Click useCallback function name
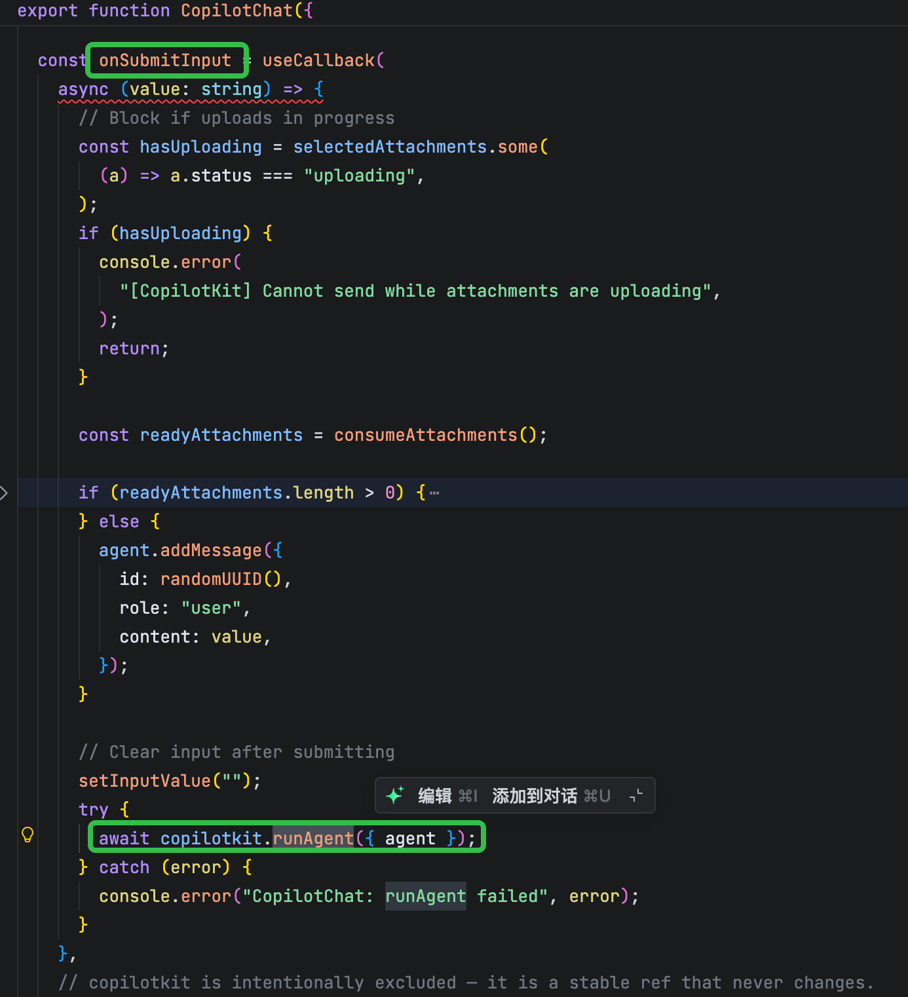The width and height of the screenshot is (908, 997). 318,60
